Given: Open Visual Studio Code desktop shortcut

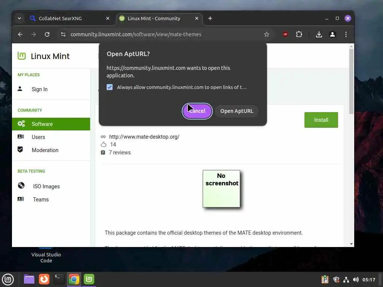Looking at the screenshot, I should [46, 254].
